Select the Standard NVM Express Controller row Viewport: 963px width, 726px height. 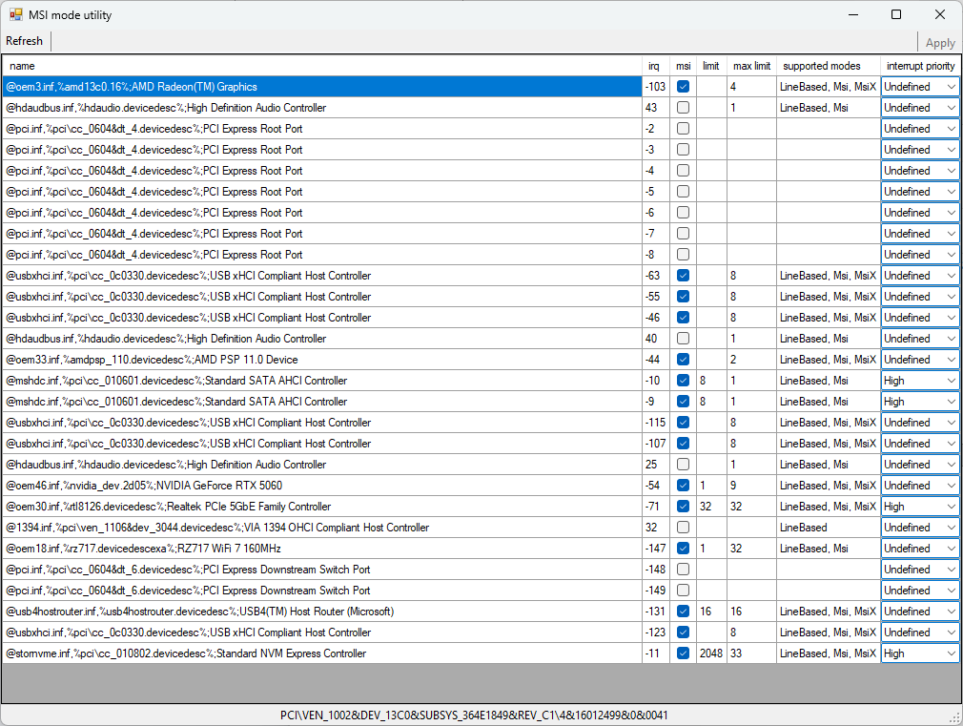(x=322, y=653)
